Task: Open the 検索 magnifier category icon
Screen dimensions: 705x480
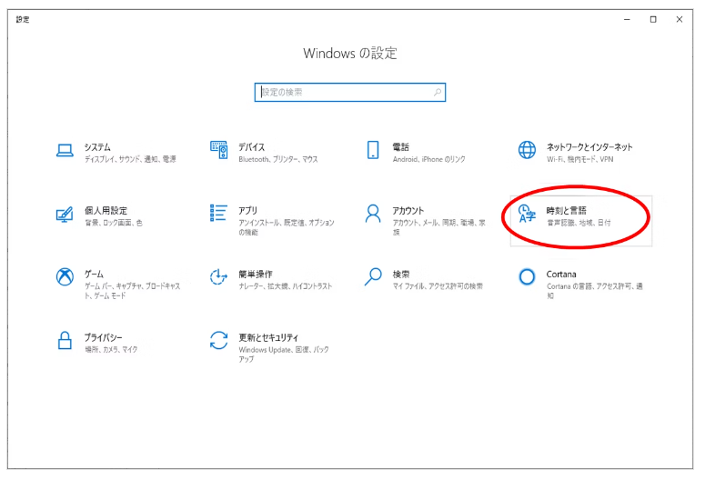Action: pos(372,276)
